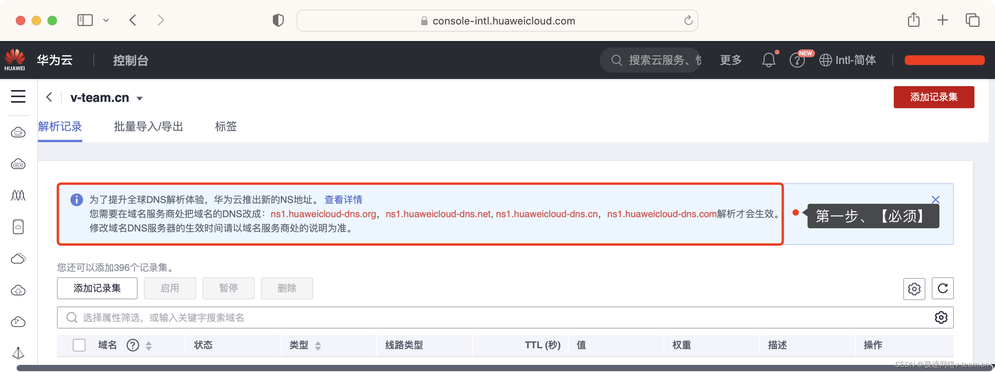Click the info icon in the DNS notice

pos(77,200)
